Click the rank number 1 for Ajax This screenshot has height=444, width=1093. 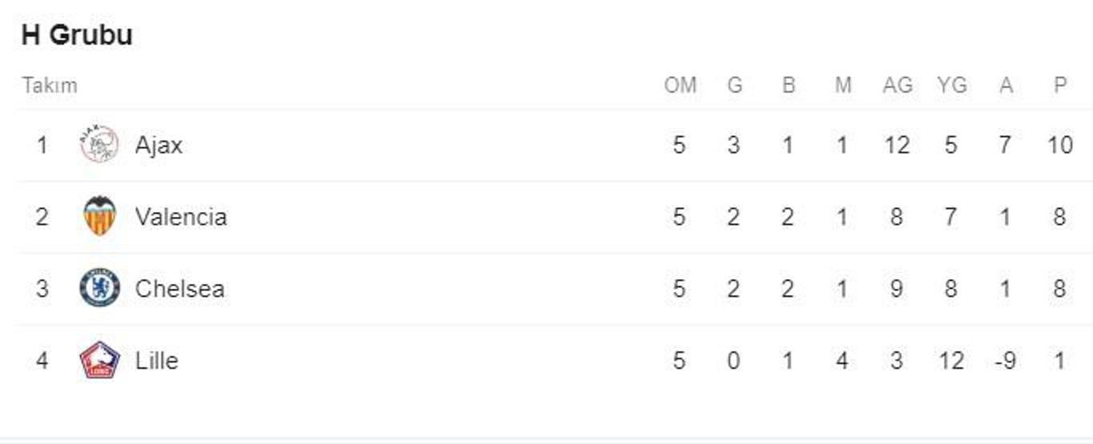point(42,146)
